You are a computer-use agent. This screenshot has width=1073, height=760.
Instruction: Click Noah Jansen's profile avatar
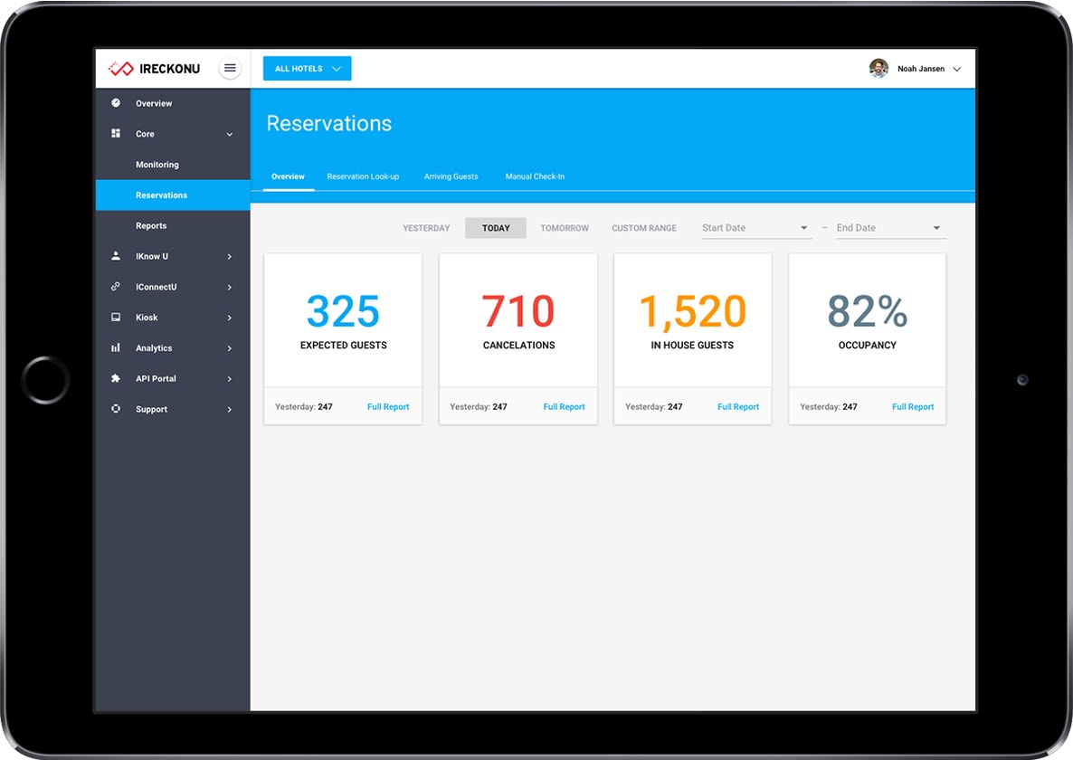point(878,69)
